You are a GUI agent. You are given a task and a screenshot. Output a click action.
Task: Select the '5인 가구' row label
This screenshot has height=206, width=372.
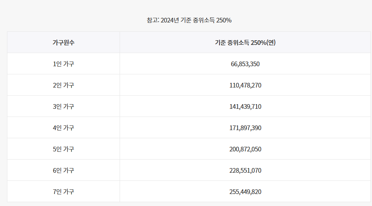(x=63, y=149)
